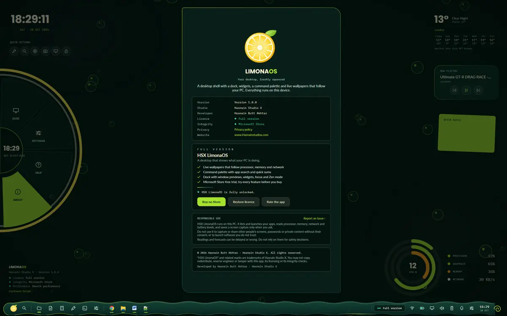Play the current Now Playing track

[466, 90]
